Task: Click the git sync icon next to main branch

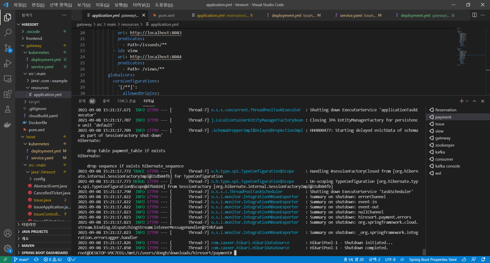Action: pyautogui.click(x=36, y=259)
